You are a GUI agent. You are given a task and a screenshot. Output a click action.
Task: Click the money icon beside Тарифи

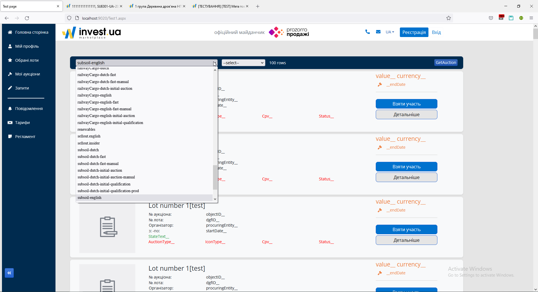click(x=10, y=123)
